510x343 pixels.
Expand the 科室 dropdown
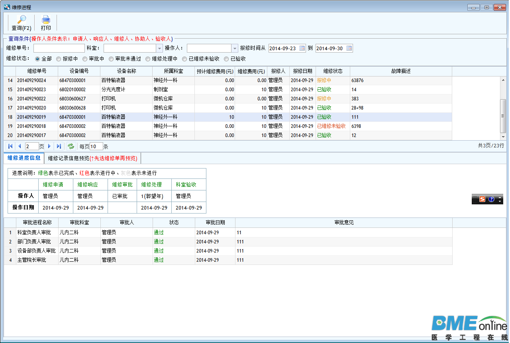pyautogui.click(x=159, y=48)
